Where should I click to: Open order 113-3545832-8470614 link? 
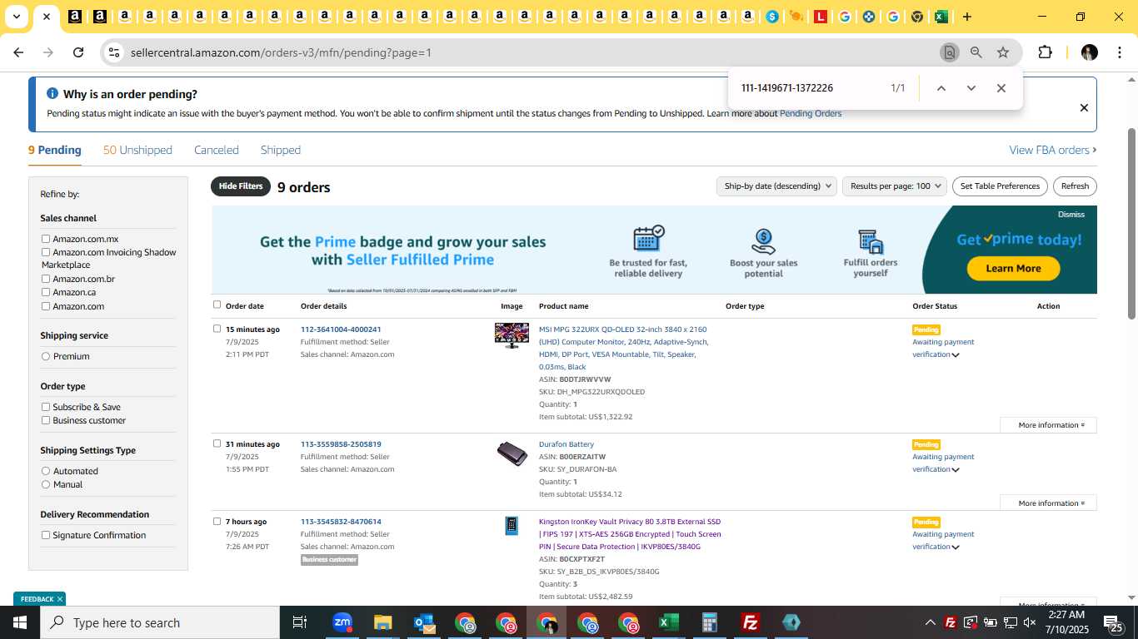pos(341,522)
